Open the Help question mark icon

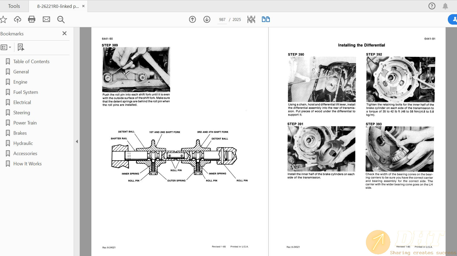point(432,6)
